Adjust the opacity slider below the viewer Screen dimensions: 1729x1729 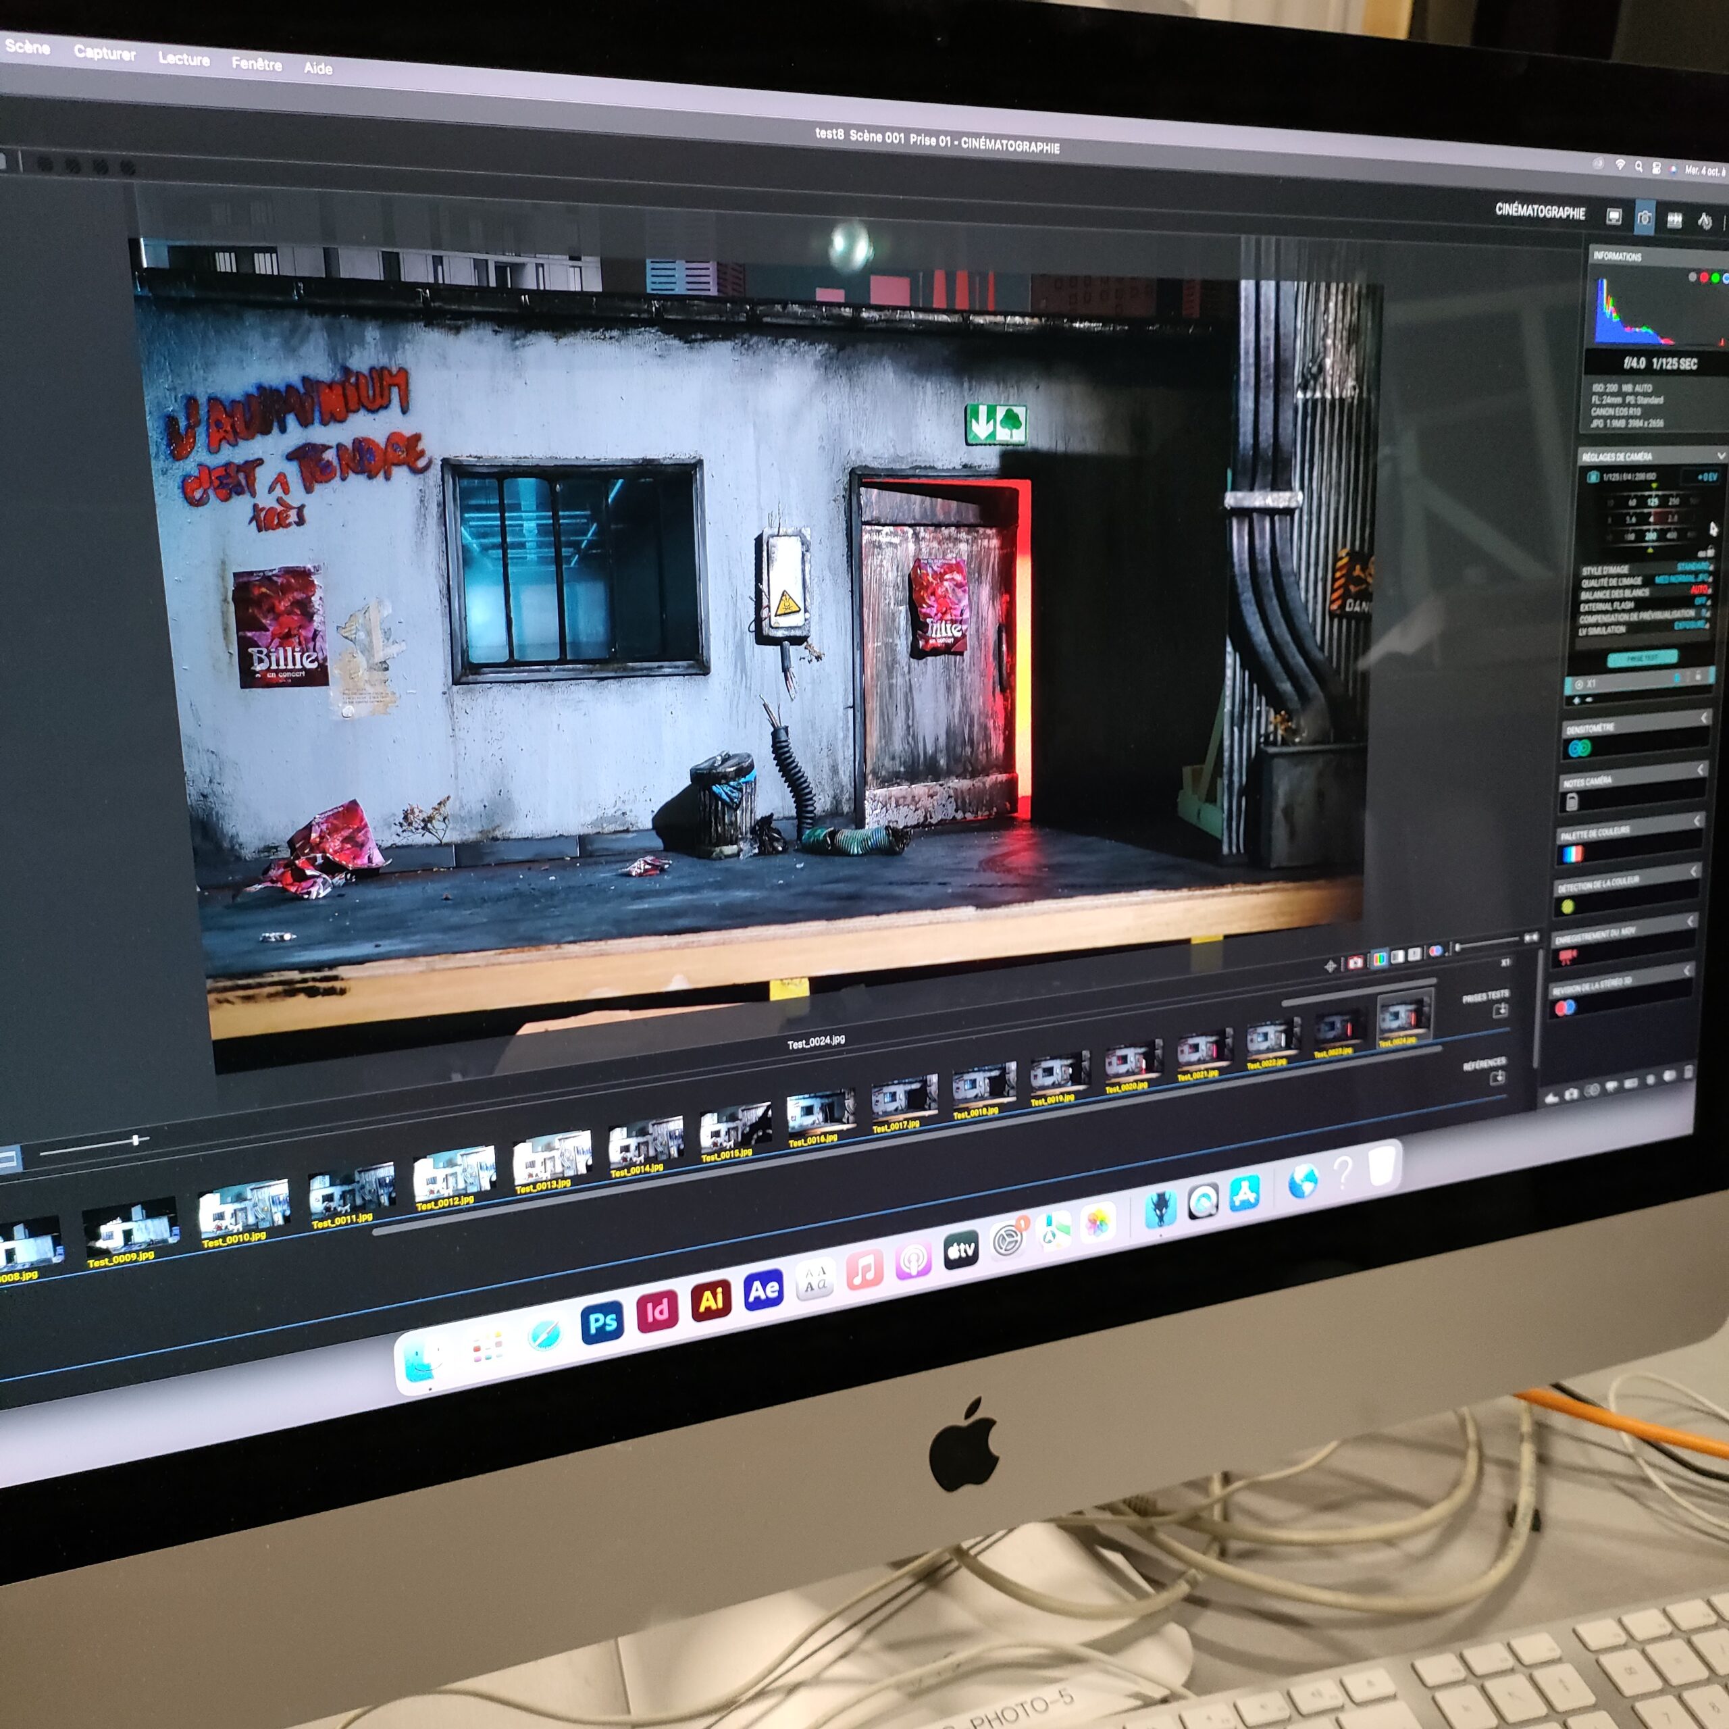1487,942
